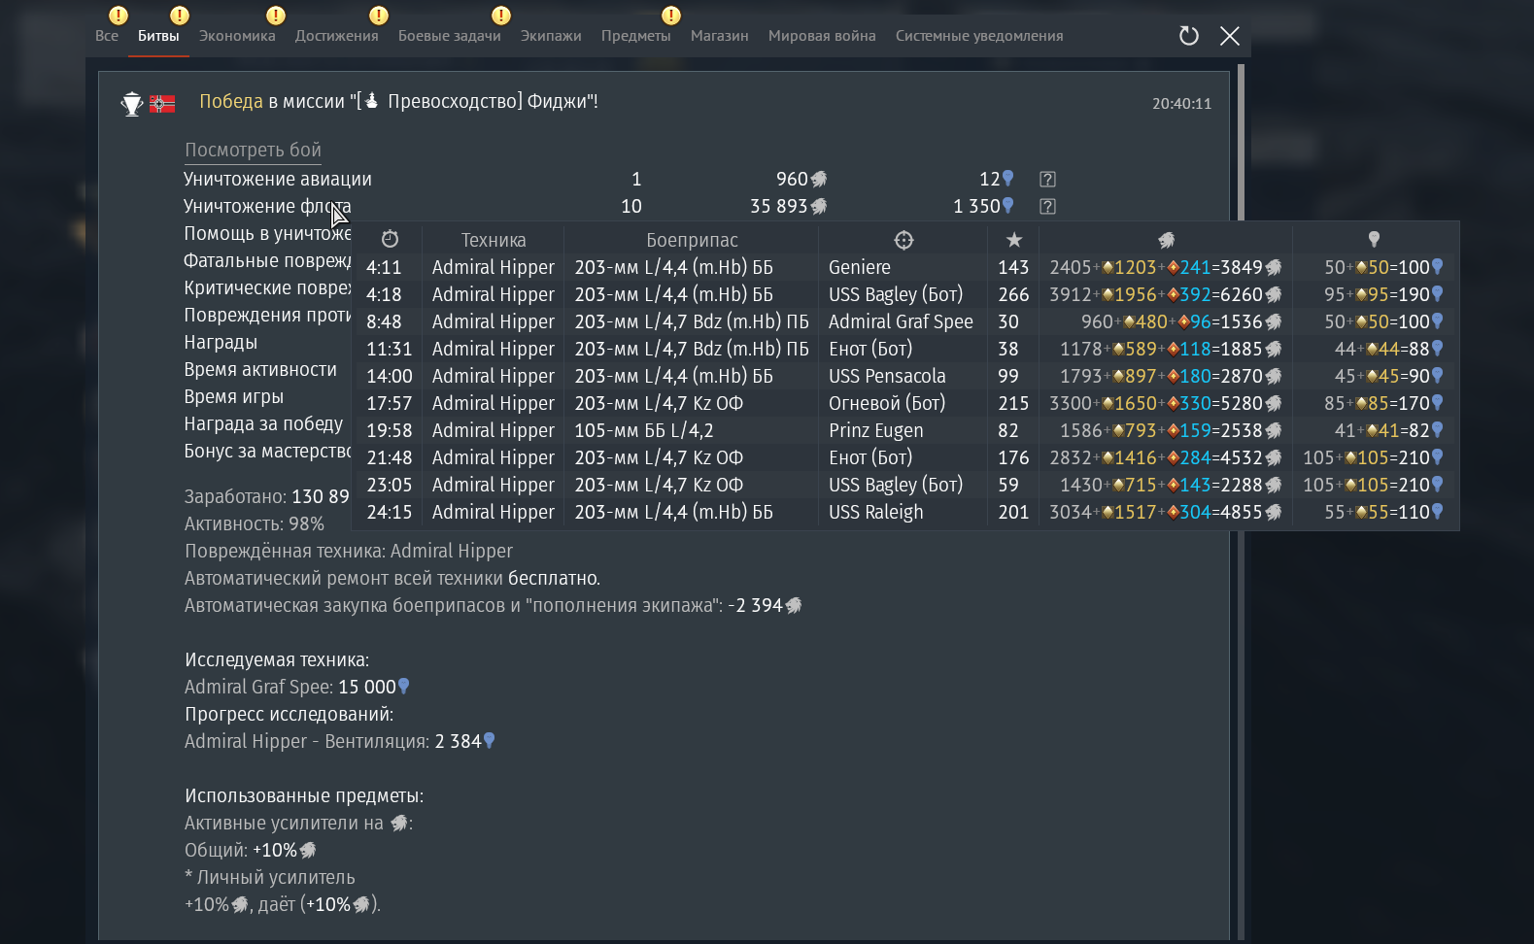
Task: Click the Geniere target entry
Action: pyautogui.click(x=860, y=267)
